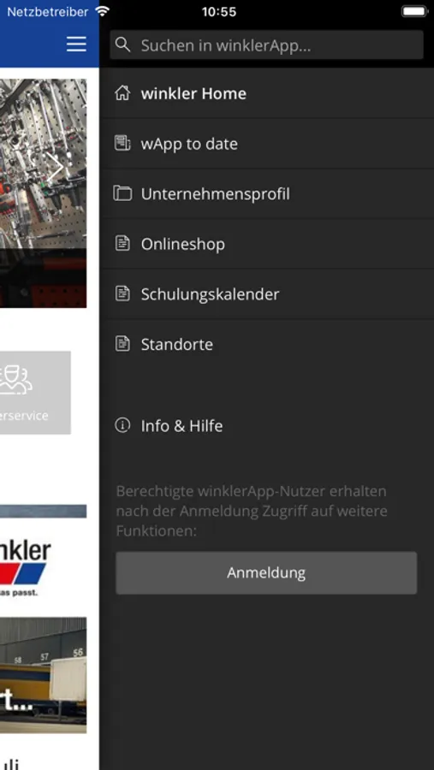Click the newspaper icon beside wApp to date

click(122, 144)
